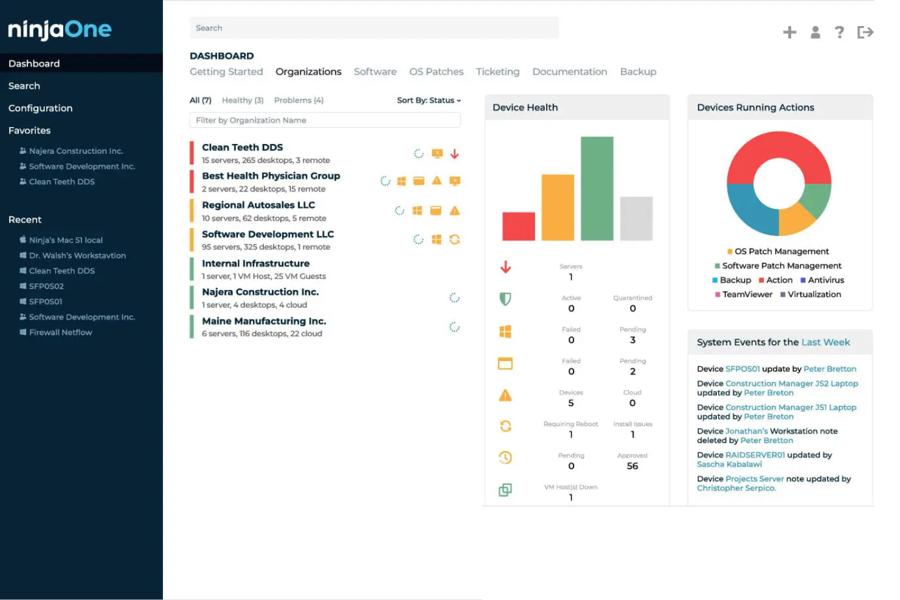The image size is (900, 600).
Task: Switch to Software tab
Action: pyautogui.click(x=375, y=72)
